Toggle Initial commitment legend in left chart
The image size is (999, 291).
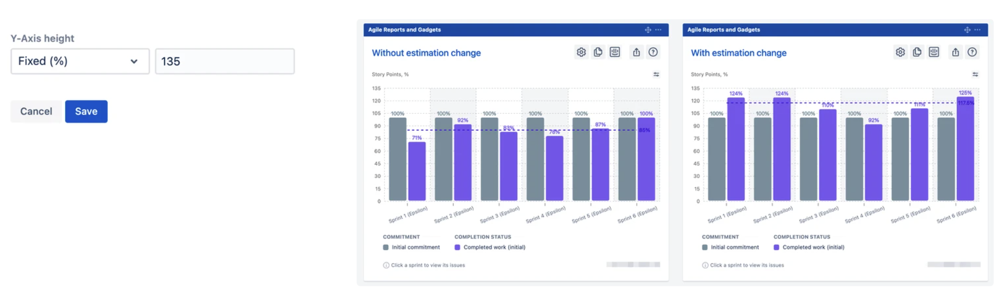(411, 247)
